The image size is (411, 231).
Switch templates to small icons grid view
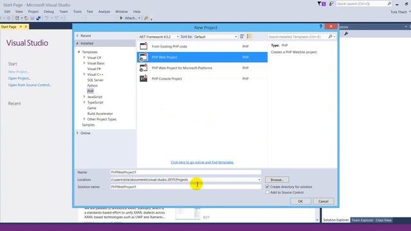[x=242, y=37]
